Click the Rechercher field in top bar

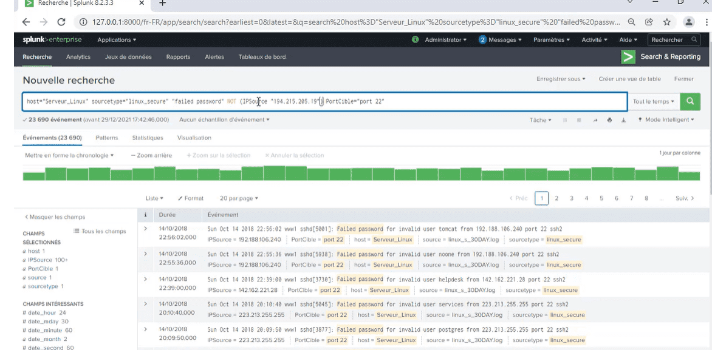coord(673,40)
